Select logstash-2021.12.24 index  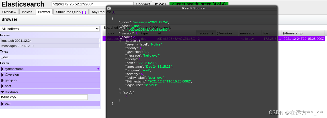[50, 41]
